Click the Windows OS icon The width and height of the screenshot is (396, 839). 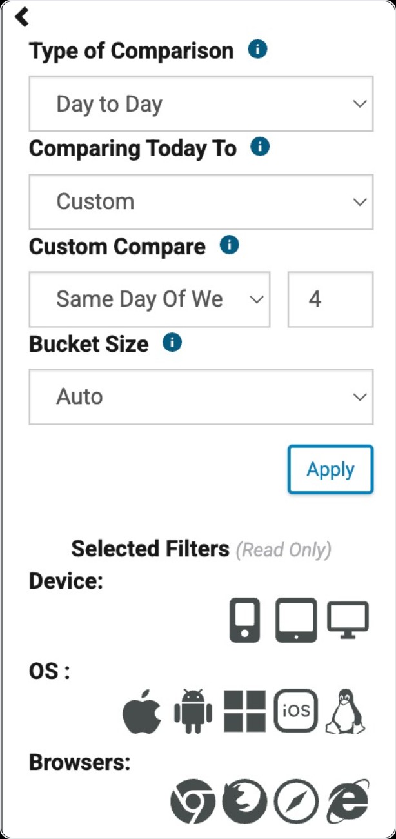pos(244,711)
